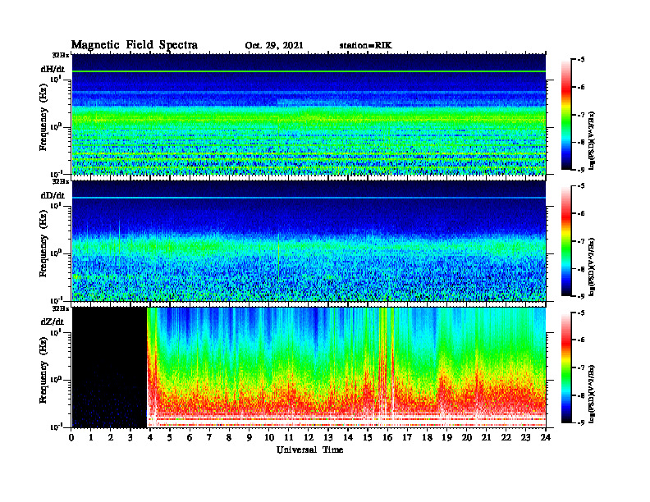Click hour "21" on the time axis
The width and height of the screenshot is (650, 502).
[x=486, y=438]
